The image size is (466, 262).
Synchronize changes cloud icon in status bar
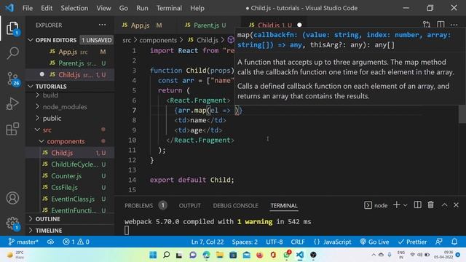pyautogui.click(x=50, y=242)
